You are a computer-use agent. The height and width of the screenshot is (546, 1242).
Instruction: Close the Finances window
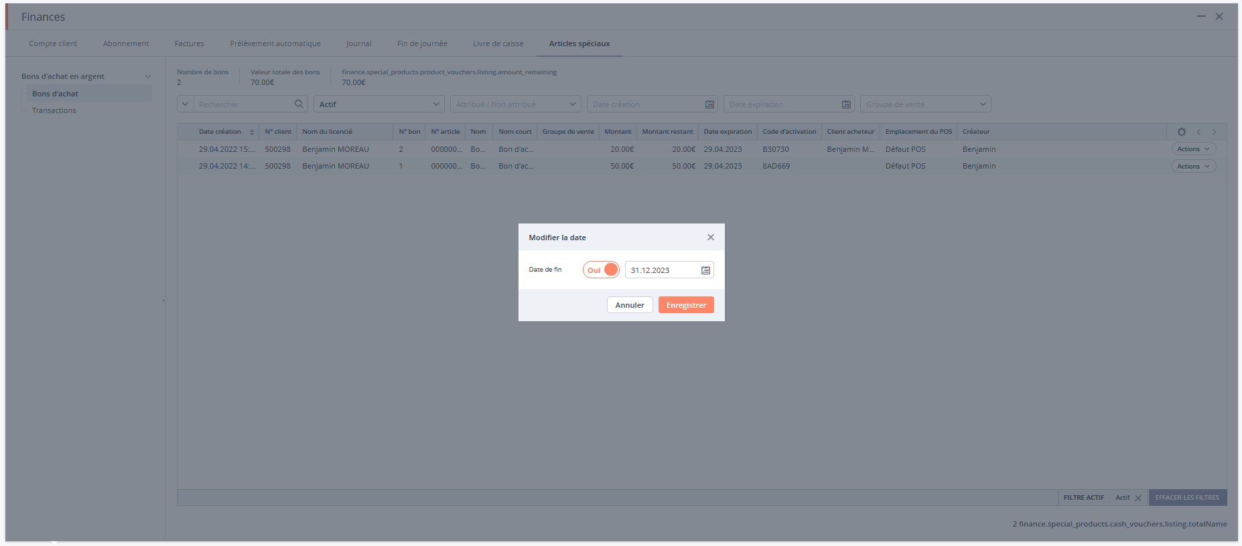pos(1219,16)
